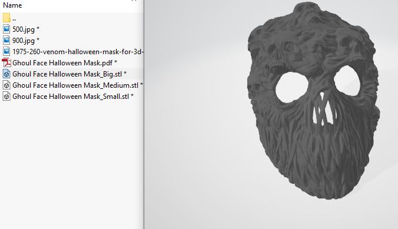Click the ghoul mask 3D preview model
Viewport: 398px width, 229px height.
click(x=314, y=101)
